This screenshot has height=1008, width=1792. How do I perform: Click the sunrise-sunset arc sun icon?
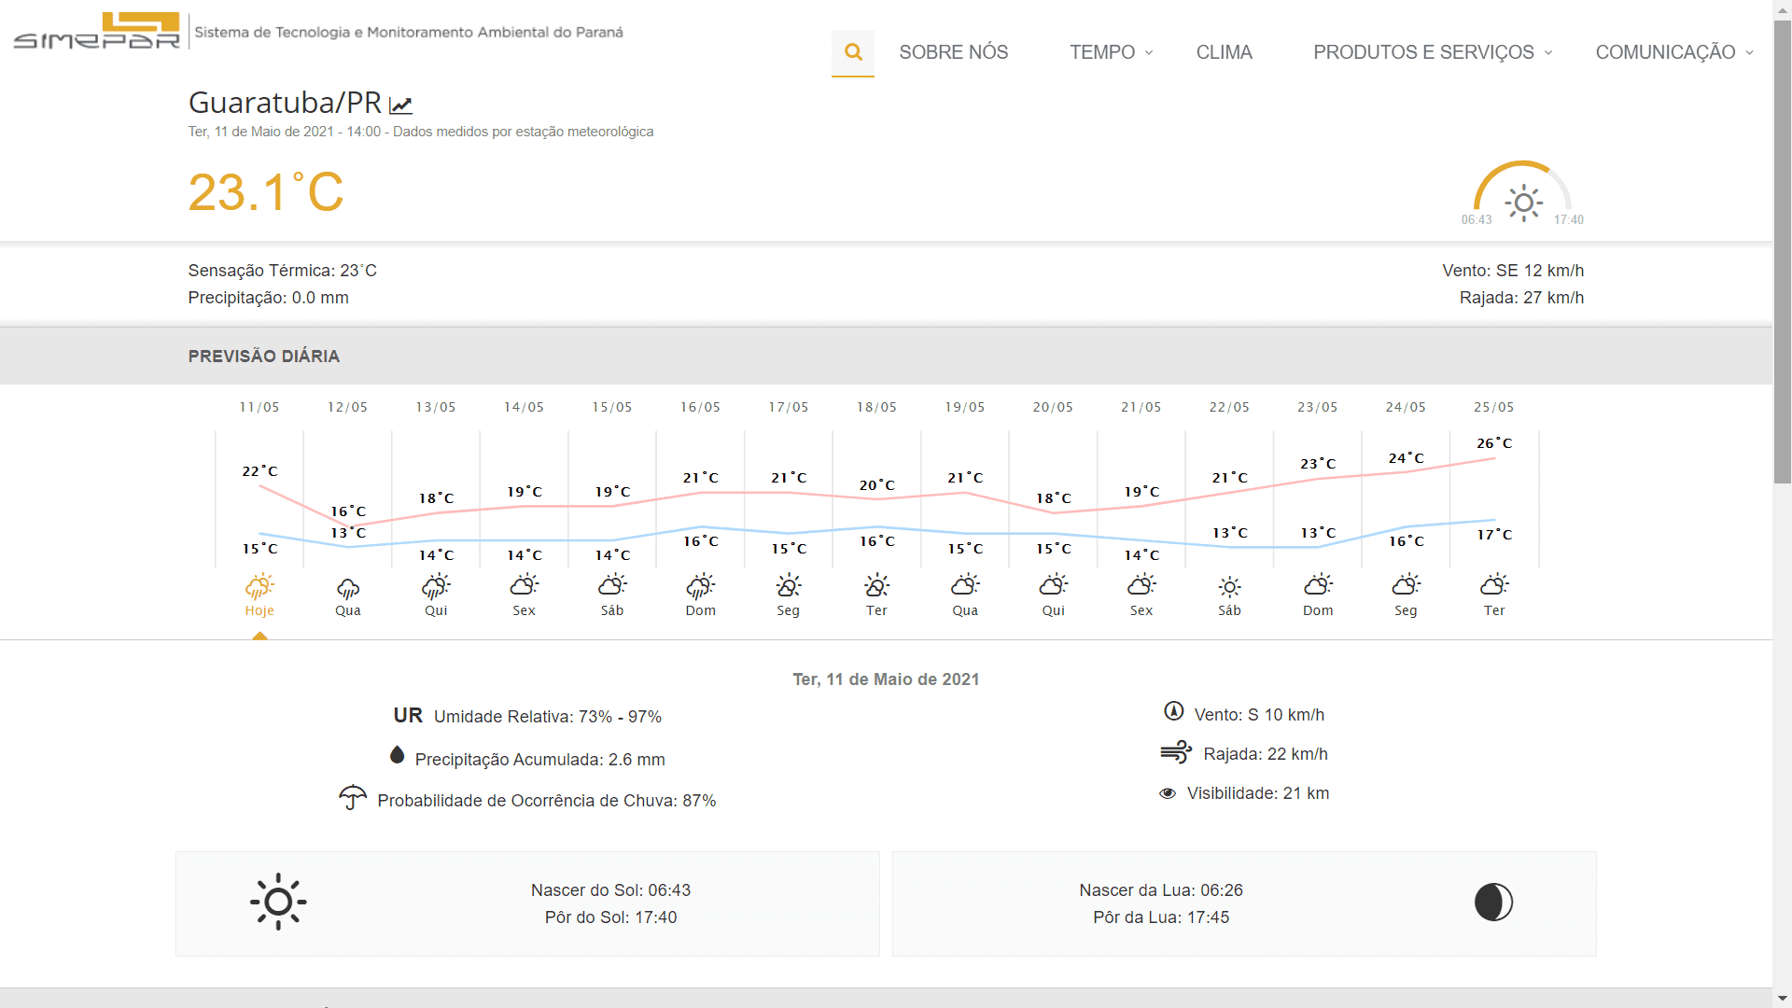[1523, 203]
